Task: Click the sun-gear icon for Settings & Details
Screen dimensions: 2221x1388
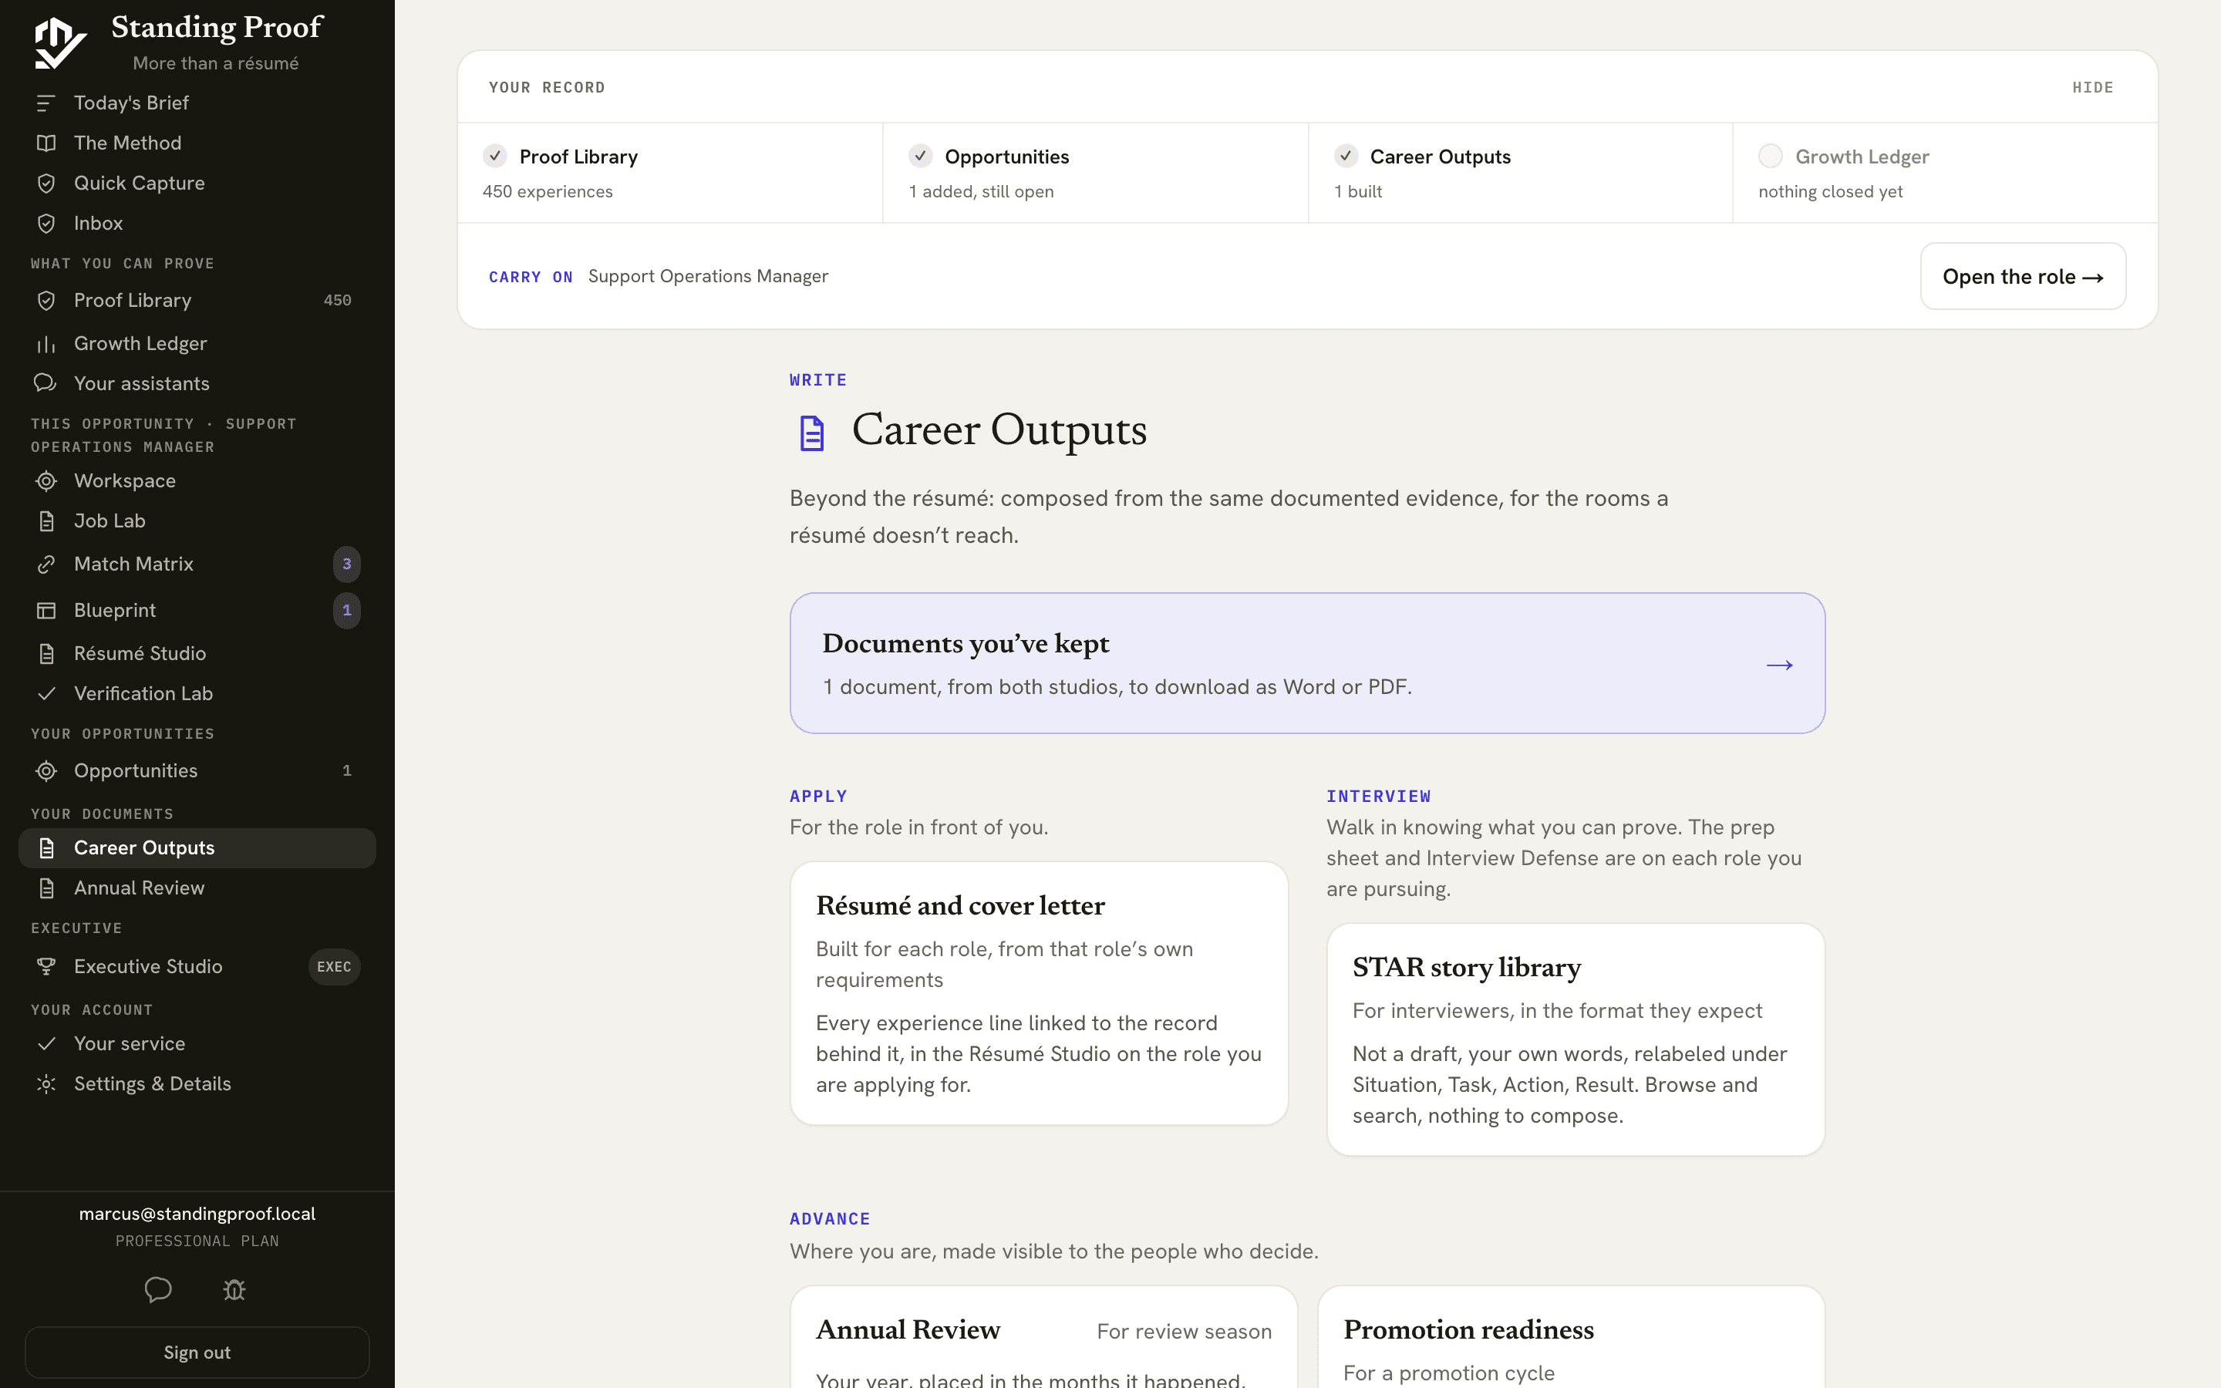Action: (x=46, y=1084)
